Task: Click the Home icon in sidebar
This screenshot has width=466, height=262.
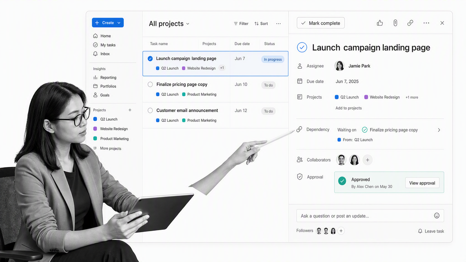Action: coord(95,36)
